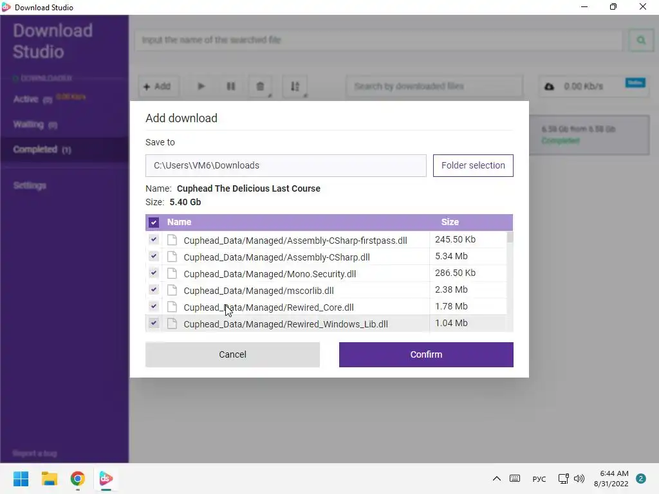Click the 245.50 Kb size cell
Screen dimensions: 659x494
tap(455, 239)
